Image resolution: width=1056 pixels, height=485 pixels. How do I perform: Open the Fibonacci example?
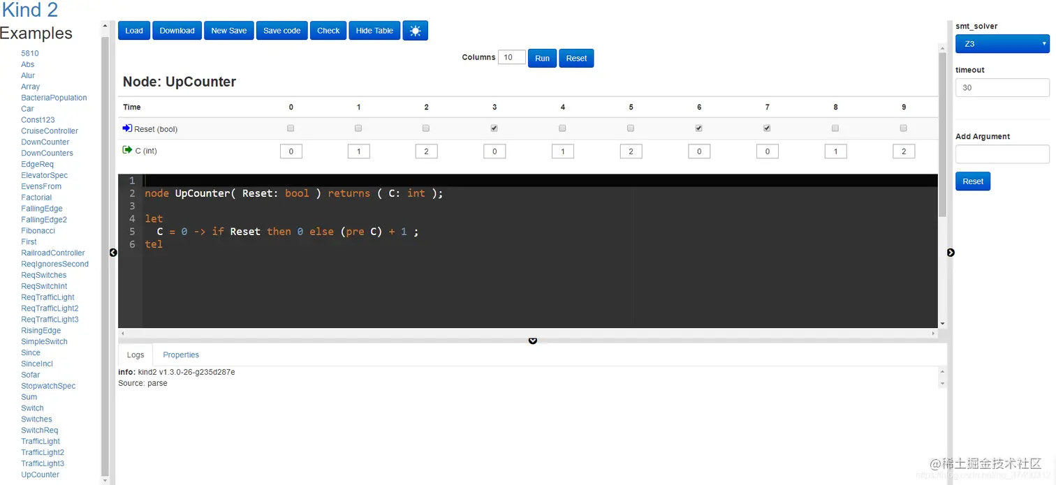click(x=38, y=230)
